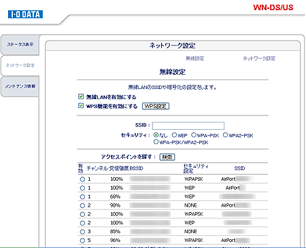
Task: Click the チャンネル column header
Action: tap(97, 169)
